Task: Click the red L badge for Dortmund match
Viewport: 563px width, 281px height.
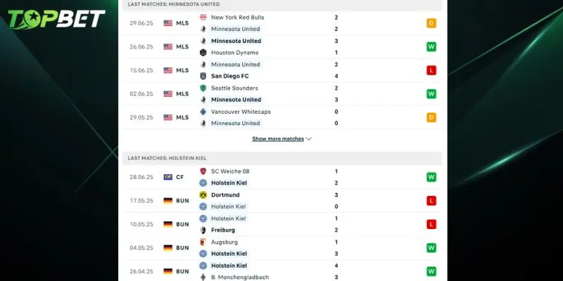Action: [431, 201]
